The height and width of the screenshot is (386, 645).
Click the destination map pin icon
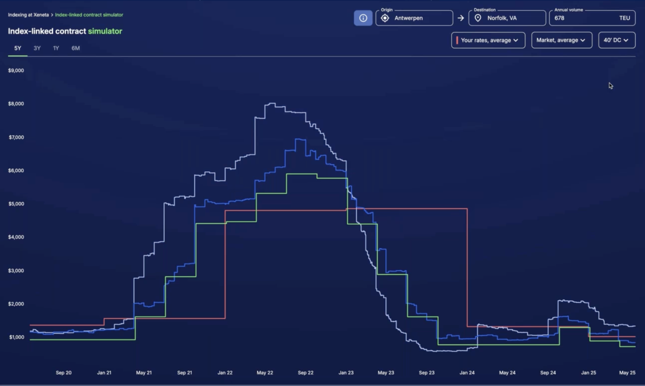tap(478, 18)
